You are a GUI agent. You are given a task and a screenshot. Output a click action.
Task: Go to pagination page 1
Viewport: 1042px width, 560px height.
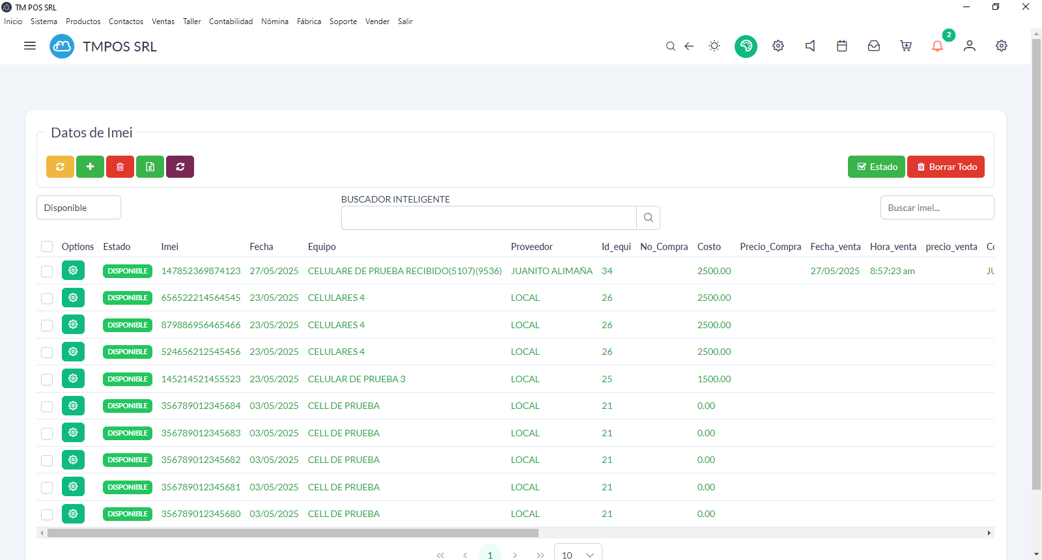point(490,554)
